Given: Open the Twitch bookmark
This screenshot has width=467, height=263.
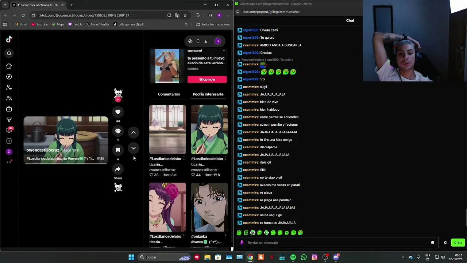Looking at the screenshot, I should coord(75,24).
